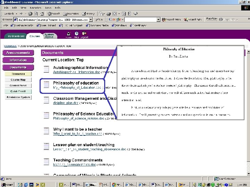Open the View menu
This screenshot has width=250, height=187.
[23, 8]
